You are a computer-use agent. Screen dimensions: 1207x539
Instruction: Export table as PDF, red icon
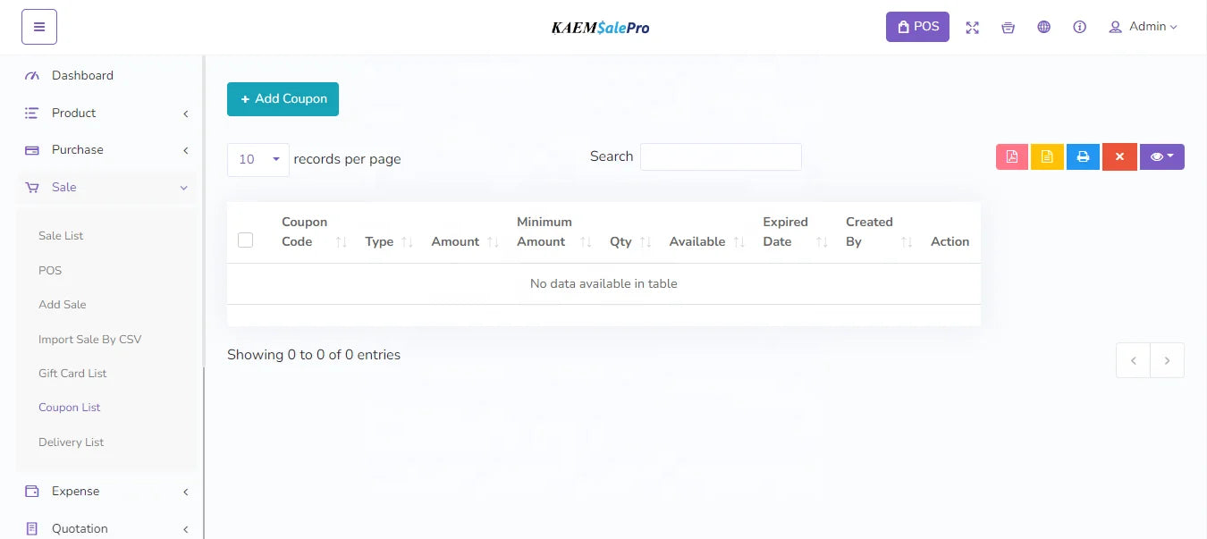tap(1011, 156)
